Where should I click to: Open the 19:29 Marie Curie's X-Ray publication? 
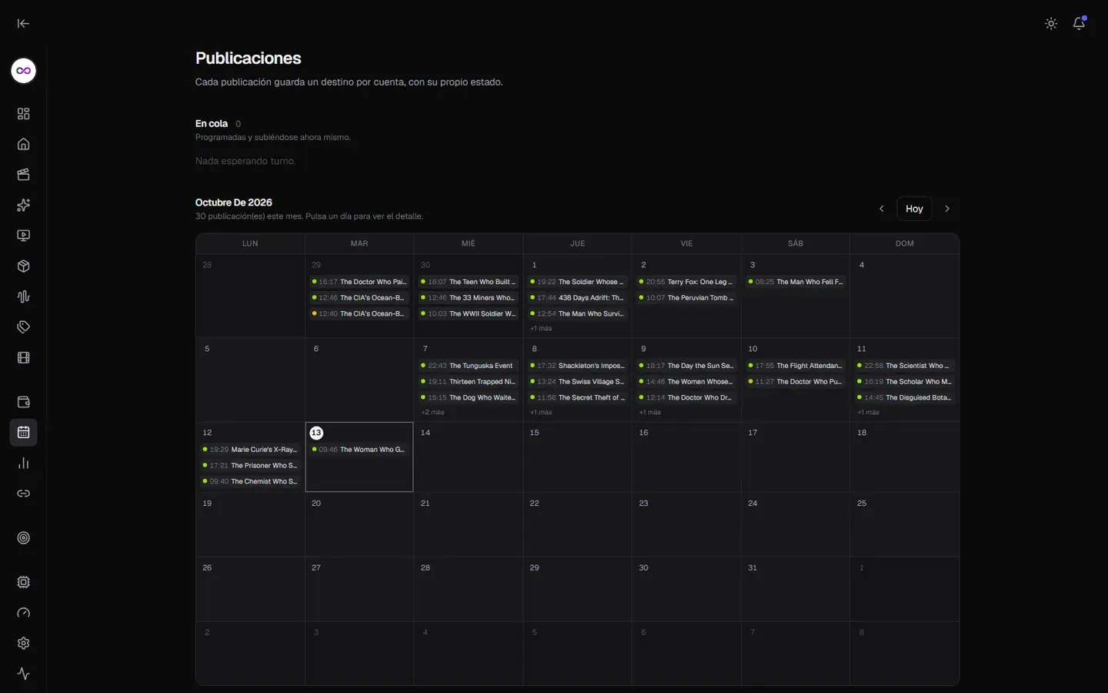pyautogui.click(x=250, y=450)
